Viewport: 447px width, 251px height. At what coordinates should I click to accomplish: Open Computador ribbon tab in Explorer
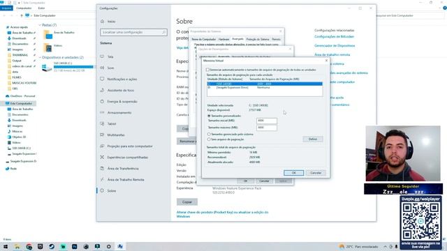(x=24, y=8)
